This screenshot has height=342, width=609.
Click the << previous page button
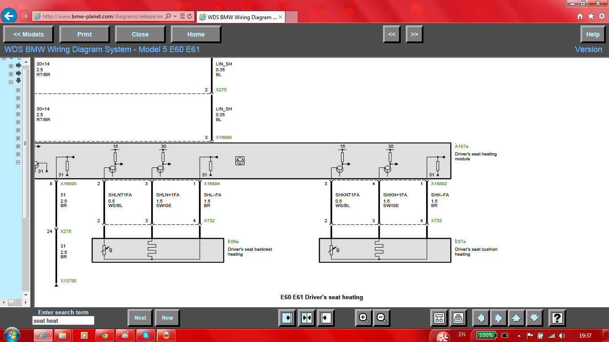[x=391, y=34]
